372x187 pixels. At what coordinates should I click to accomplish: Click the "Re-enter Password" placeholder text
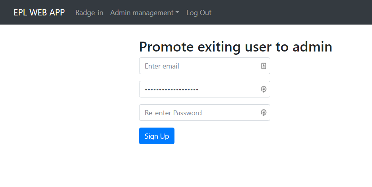coord(173,113)
